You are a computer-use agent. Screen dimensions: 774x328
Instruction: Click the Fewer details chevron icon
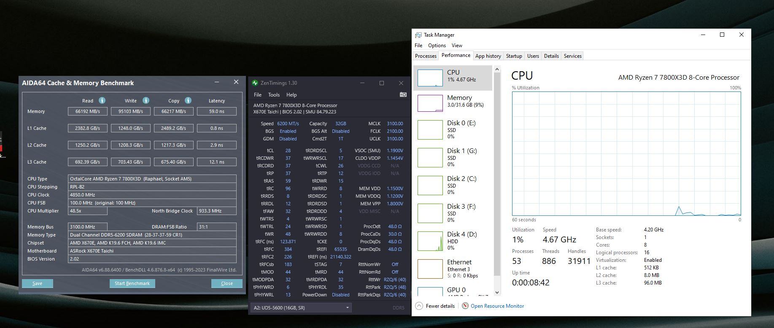click(x=419, y=306)
